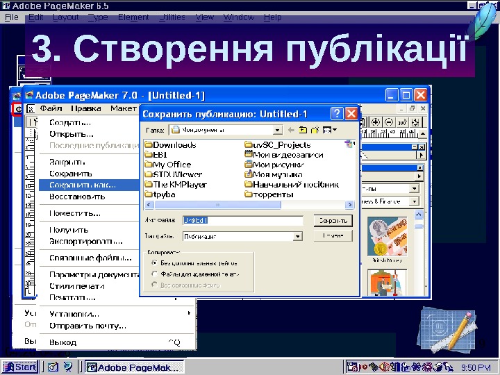Image resolution: width=500 pixels, height=375 pixels.
Task: Open the торренты folder
Action: [x=269, y=194]
